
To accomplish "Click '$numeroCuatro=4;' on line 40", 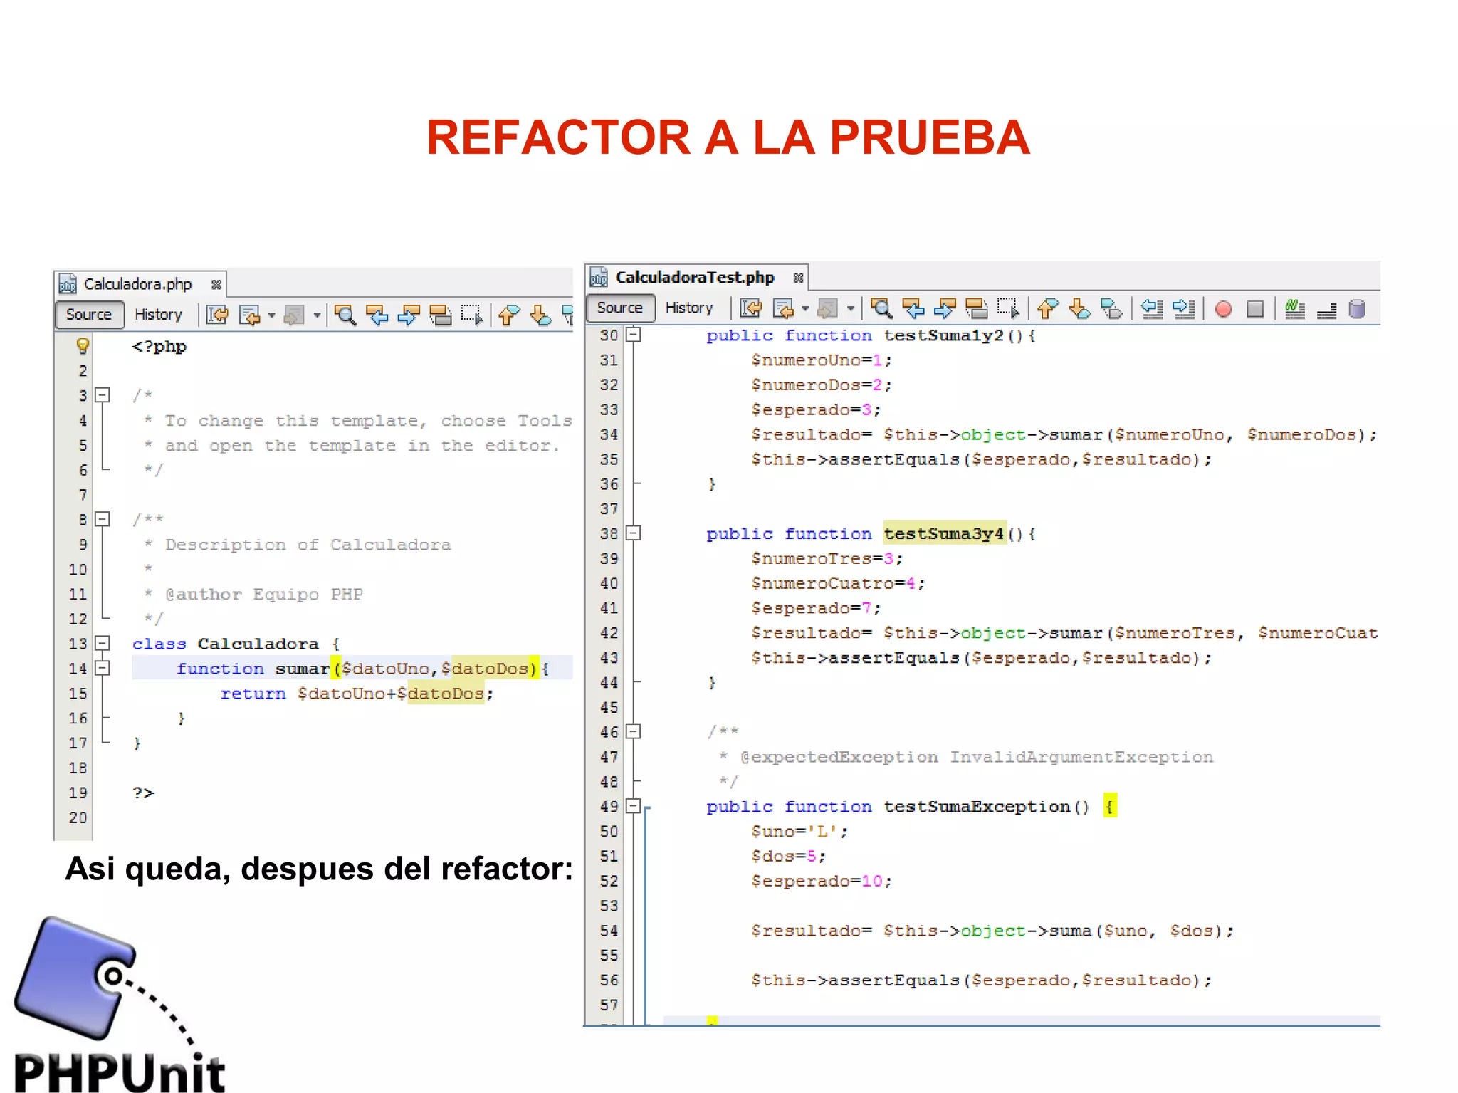I will click(838, 583).
